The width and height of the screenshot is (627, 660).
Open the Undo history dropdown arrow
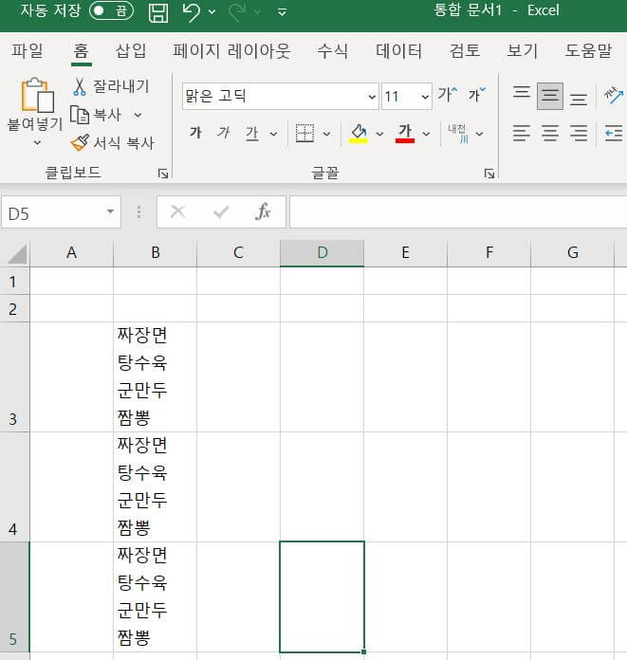coord(212,12)
